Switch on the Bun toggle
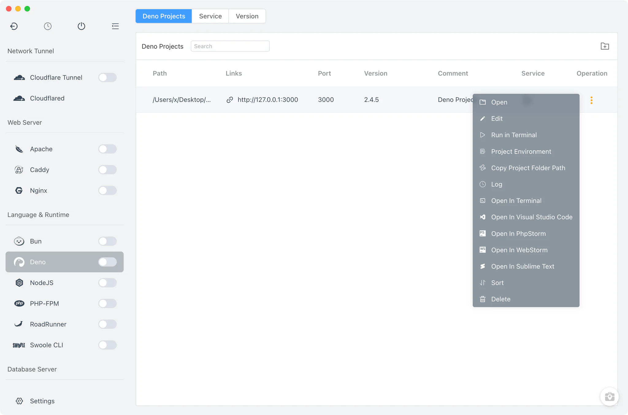Image resolution: width=628 pixels, height=415 pixels. pos(107,241)
